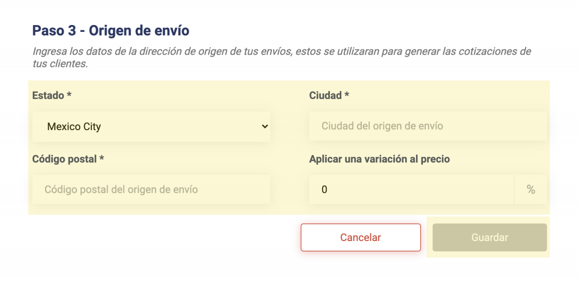579x282 pixels.
Task: Select the price variation field containing 0
Action: (x=411, y=189)
